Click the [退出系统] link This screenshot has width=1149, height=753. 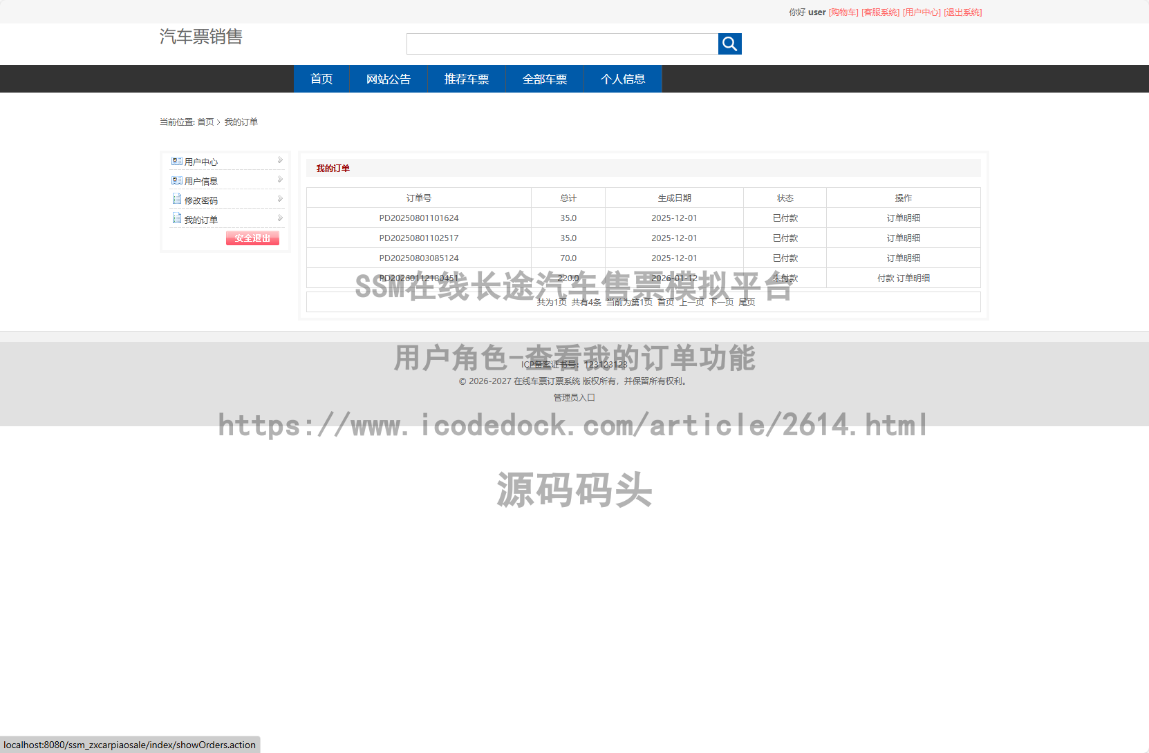coord(964,12)
